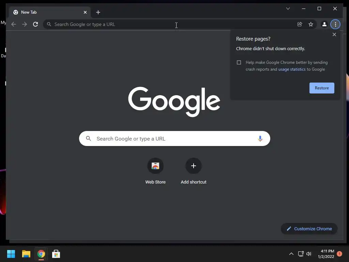Open the Web Store shortcut
The width and height of the screenshot is (349, 262).
(x=155, y=171)
